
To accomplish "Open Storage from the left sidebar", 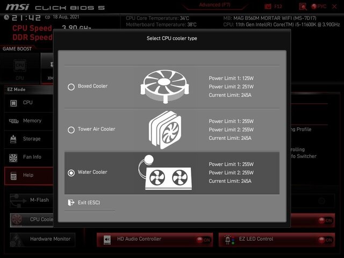I will pyautogui.click(x=28, y=139).
